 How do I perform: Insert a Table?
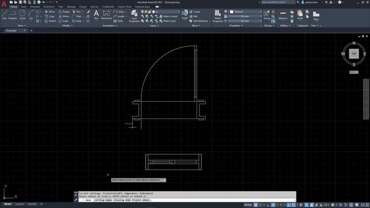point(118,21)
